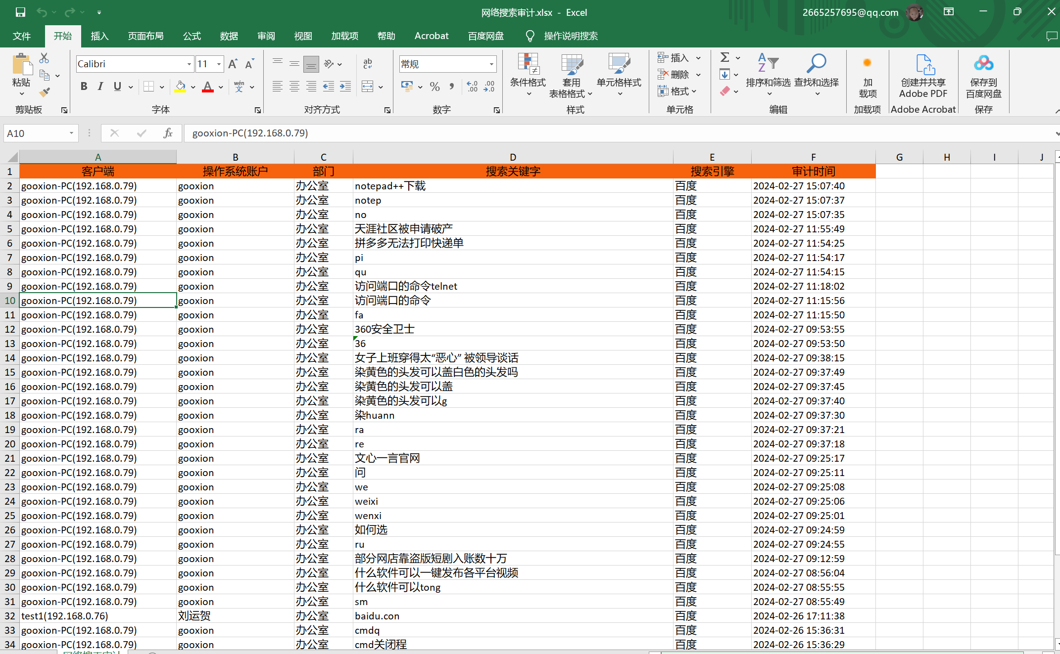Click Delete cells (删除) button
The height and width of the screenshot is (654, 1060).
674,75
